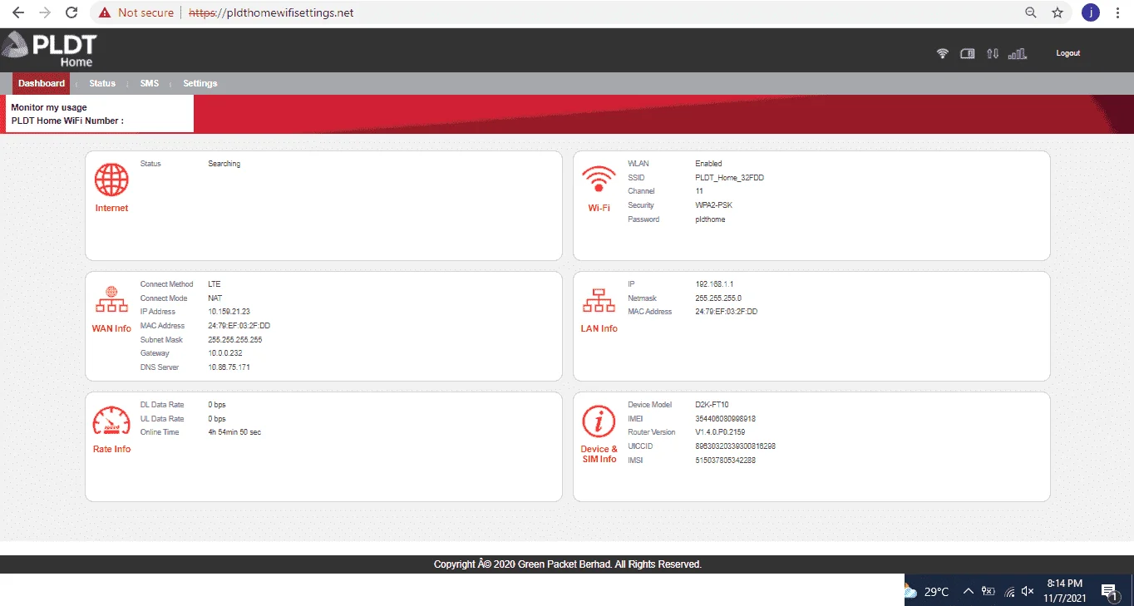Screen dimensions: 1134x606
Task: Click the Subnet Mask value 255.255.255.255
Action: pos(235,340)
